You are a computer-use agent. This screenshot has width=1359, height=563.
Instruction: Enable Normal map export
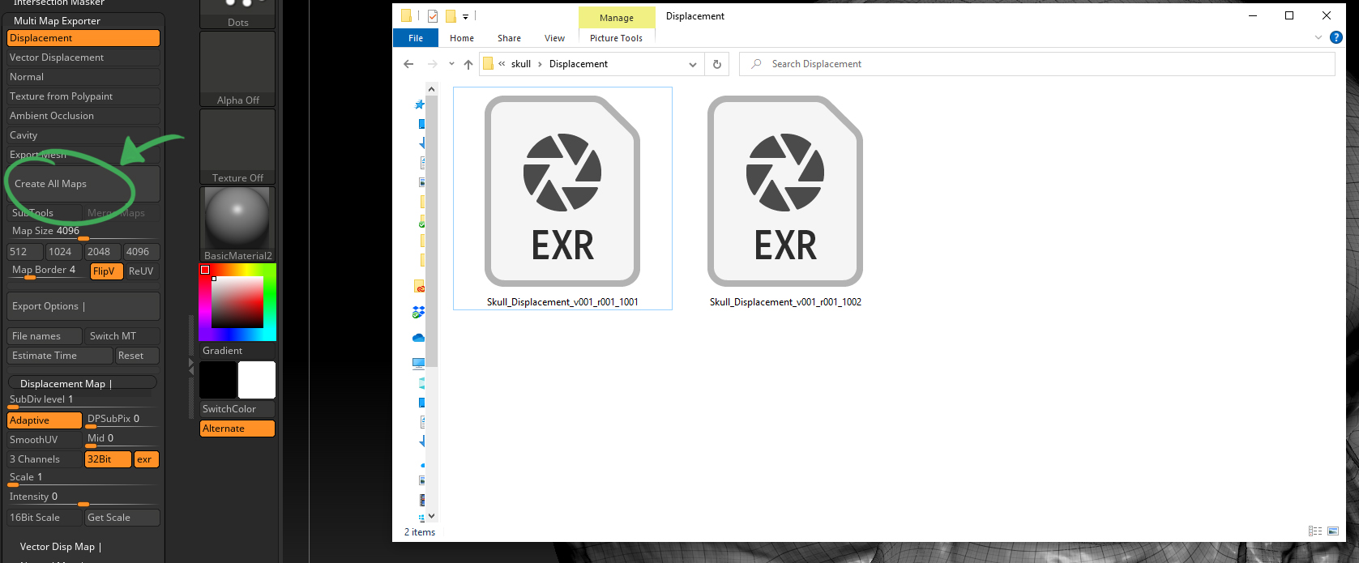point(83,77)
